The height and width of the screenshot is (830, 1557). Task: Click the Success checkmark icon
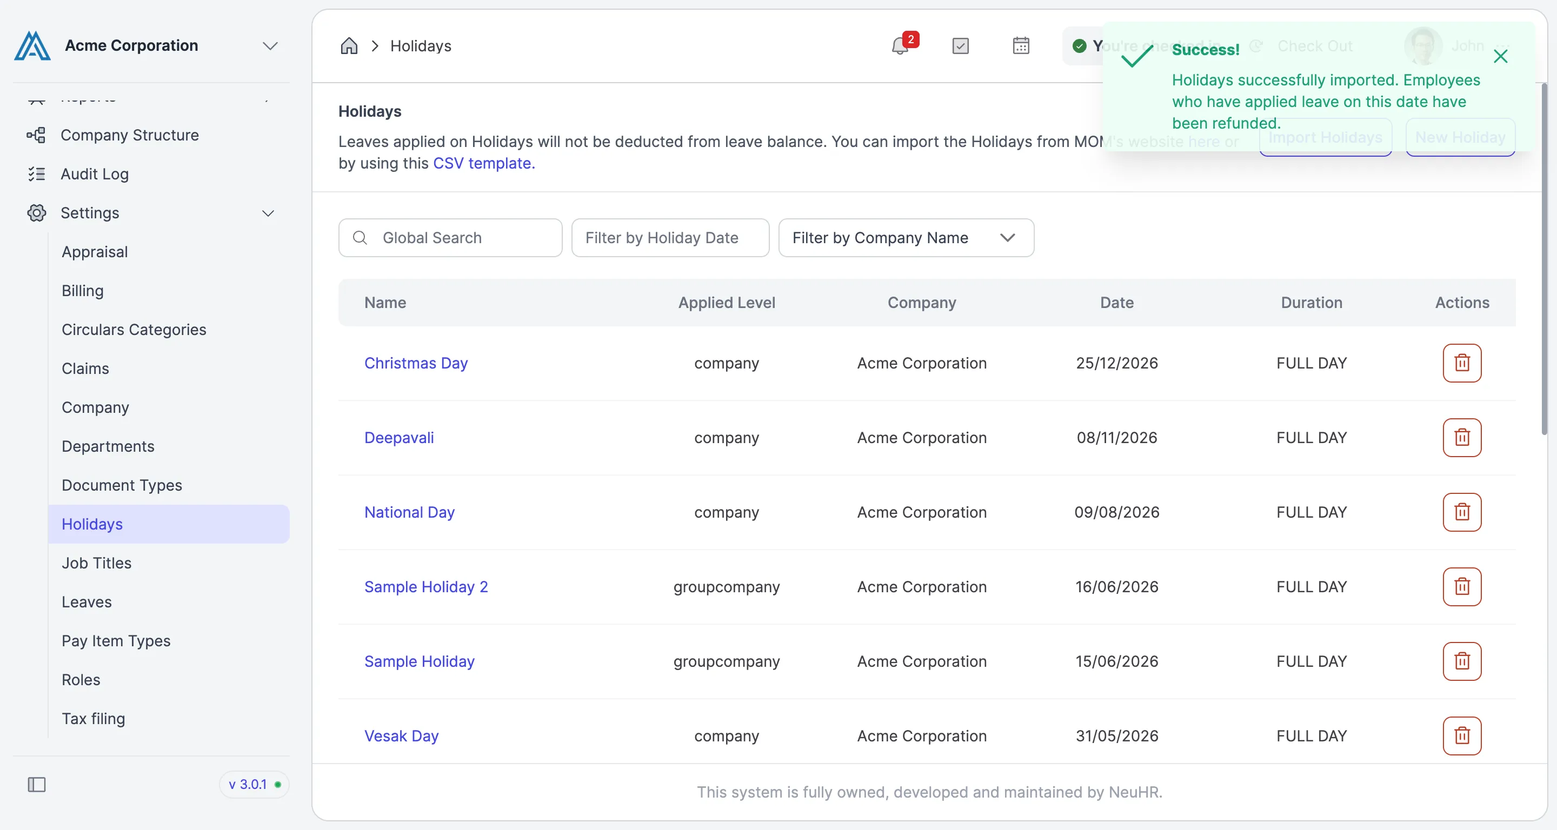click(1137, 56)
